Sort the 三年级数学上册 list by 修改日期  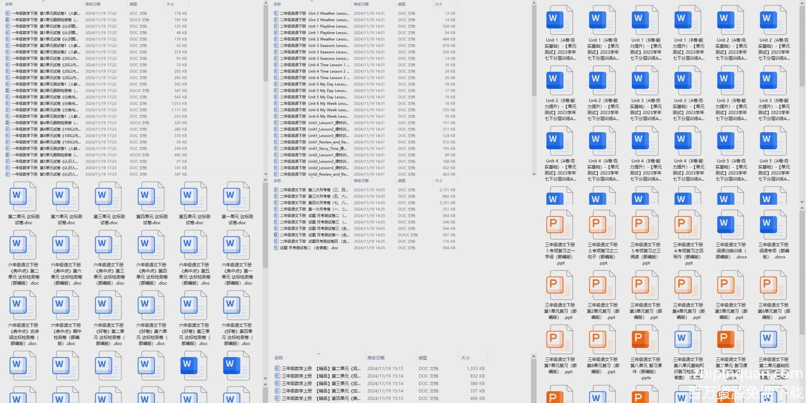tap(376, 358)
